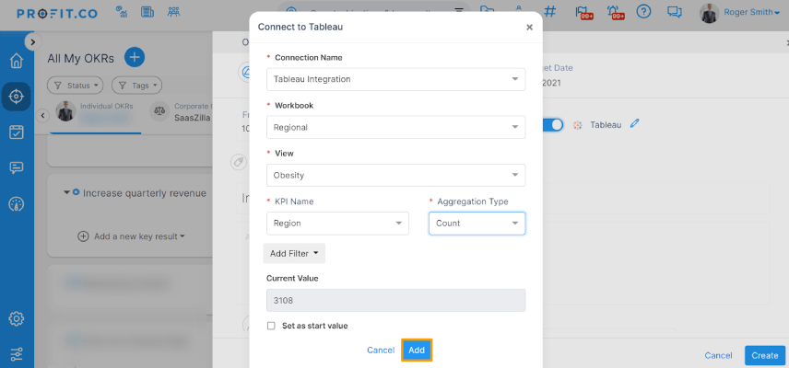Screen dimensions: 789x368
Task: Open the Tags filter dropdown
Action: coord(136,86)
